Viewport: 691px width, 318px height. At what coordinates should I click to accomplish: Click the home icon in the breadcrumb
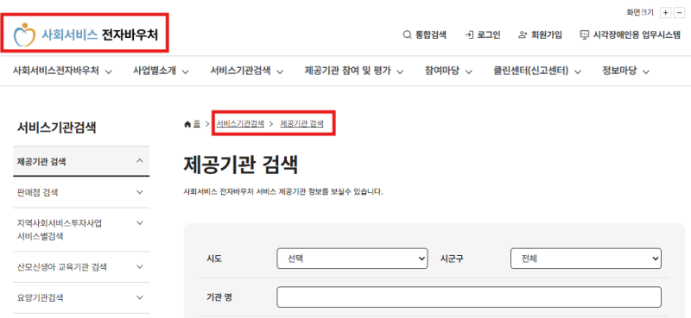coord(187,124)
